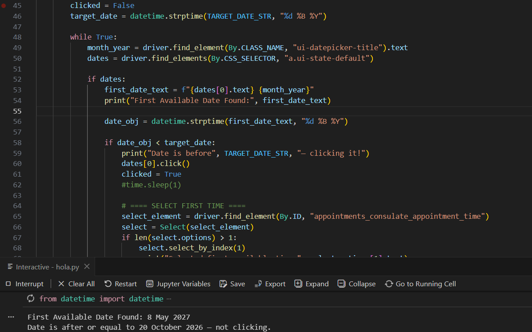Add a breakpoint next to line 58
Screen dimensions: 532x332
pyautogui.click(x=4, y=142)
